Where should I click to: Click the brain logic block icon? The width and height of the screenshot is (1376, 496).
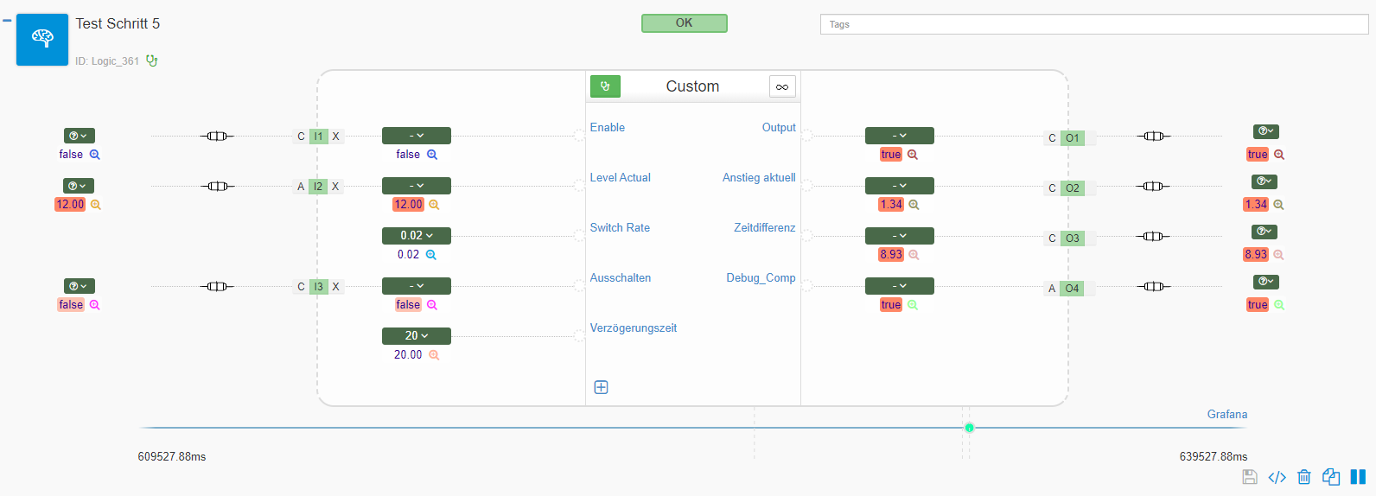(42, 39)
